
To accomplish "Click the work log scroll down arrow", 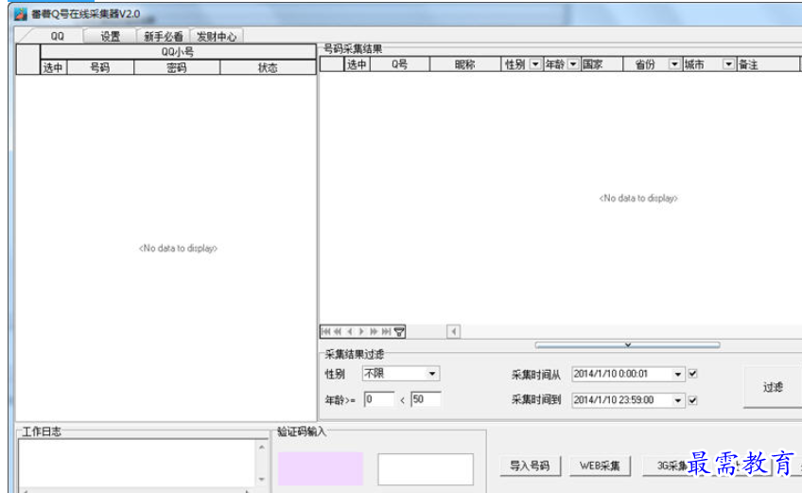I will tap(262, 479).
